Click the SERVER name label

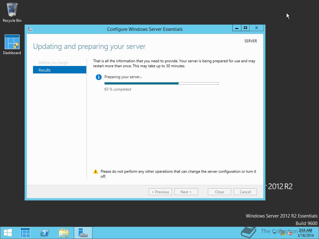click(x=251, y=41)
